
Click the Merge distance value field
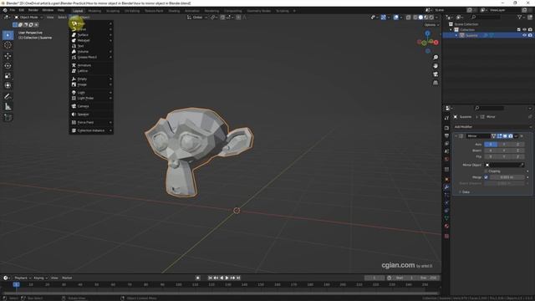point(507,177)
